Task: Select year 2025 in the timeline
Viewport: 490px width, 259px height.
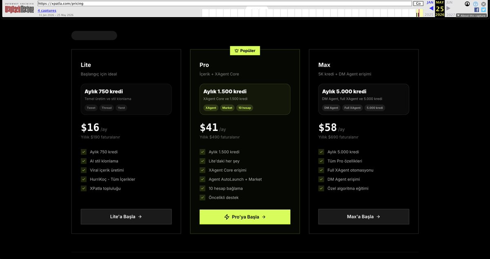Action: coord(429,15)
